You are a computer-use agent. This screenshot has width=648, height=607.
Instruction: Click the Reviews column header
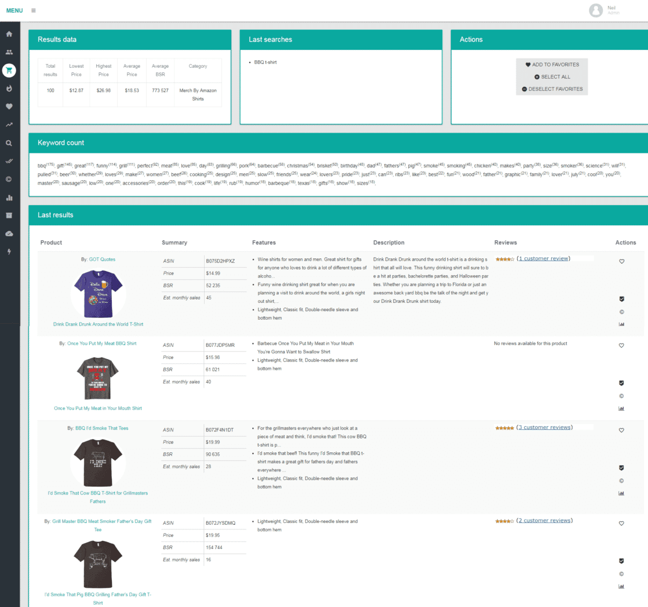505,243
